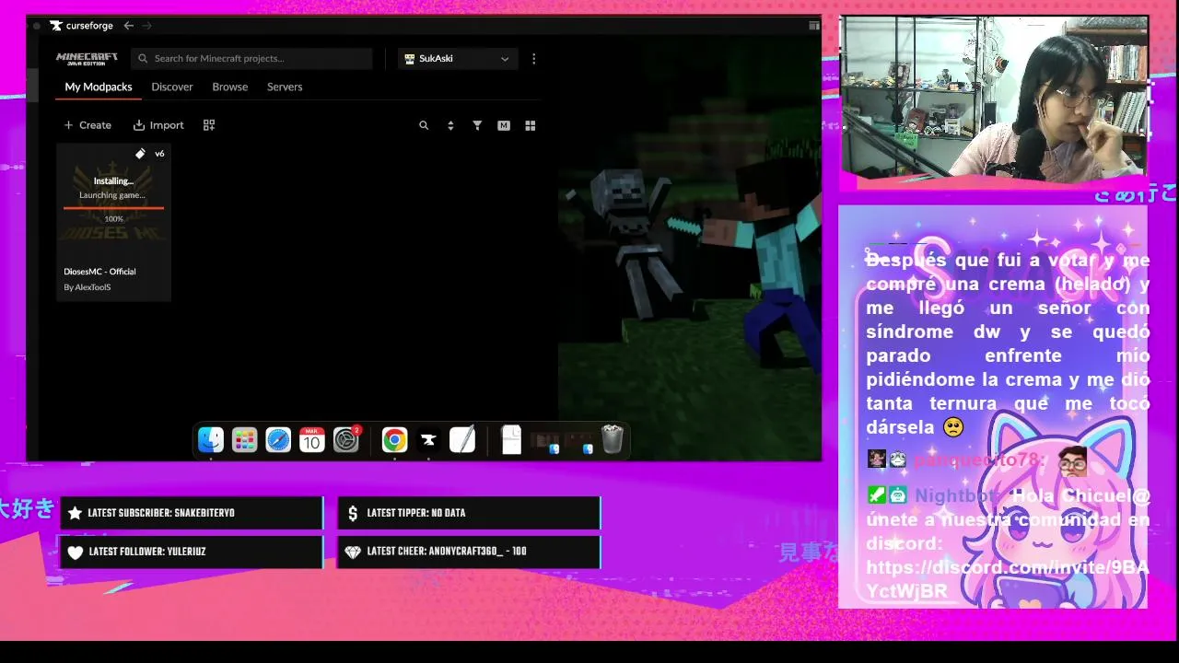The height and width of the screenshot is (663, 1179).
Task: Click the v6 version label on modpack card
Action: [x=159, y=154]
